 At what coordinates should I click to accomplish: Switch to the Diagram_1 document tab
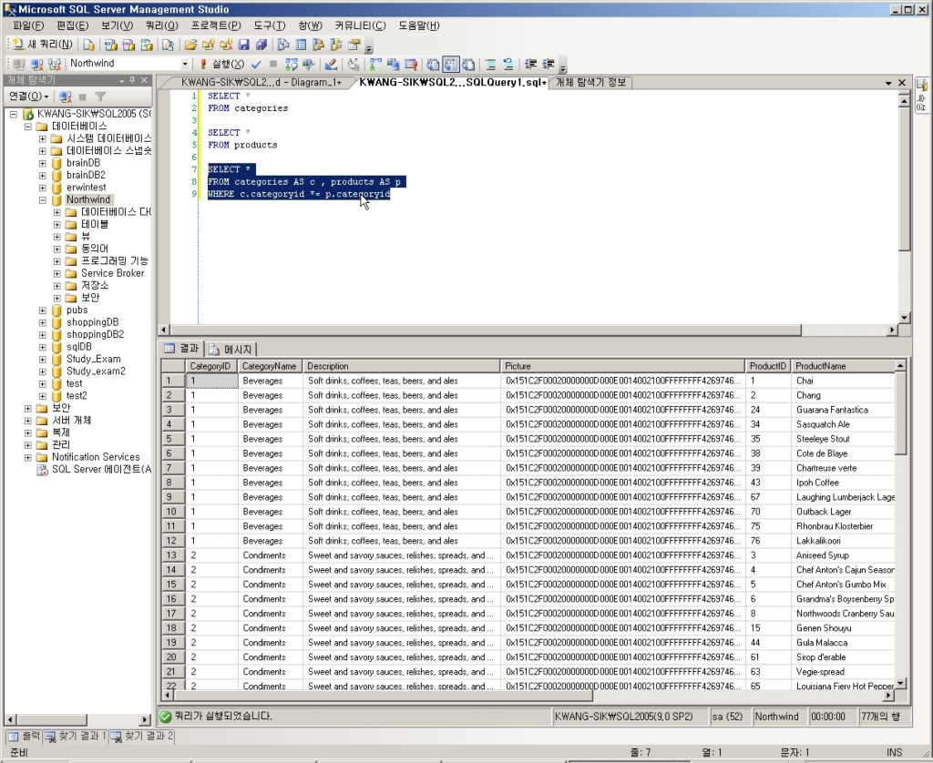[261, 83]
